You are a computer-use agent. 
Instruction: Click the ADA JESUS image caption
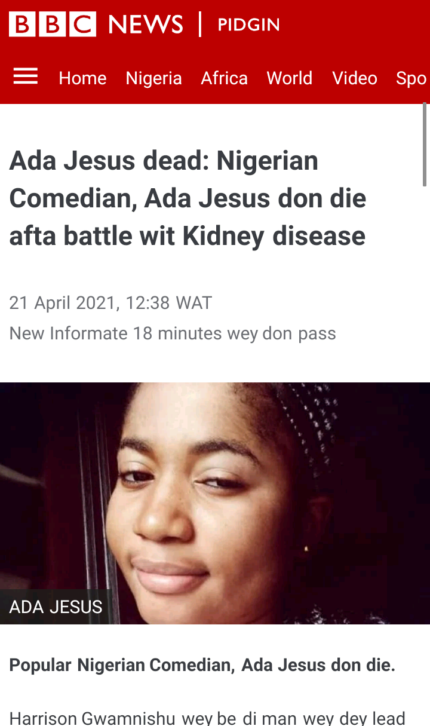tap(56, 607)
